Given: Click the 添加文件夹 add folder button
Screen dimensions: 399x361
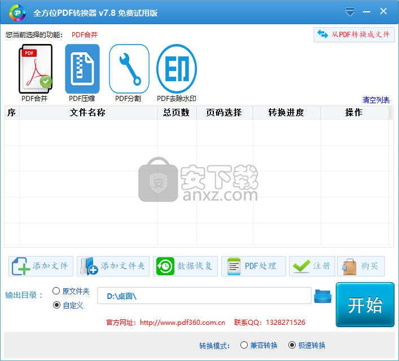Looking at the screenshot, I should pos(113,266).
